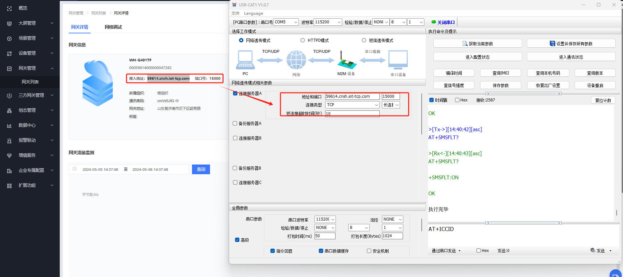
Task: Click the green 关闭串口 port indicator button
Action: (x=443, y=22)
